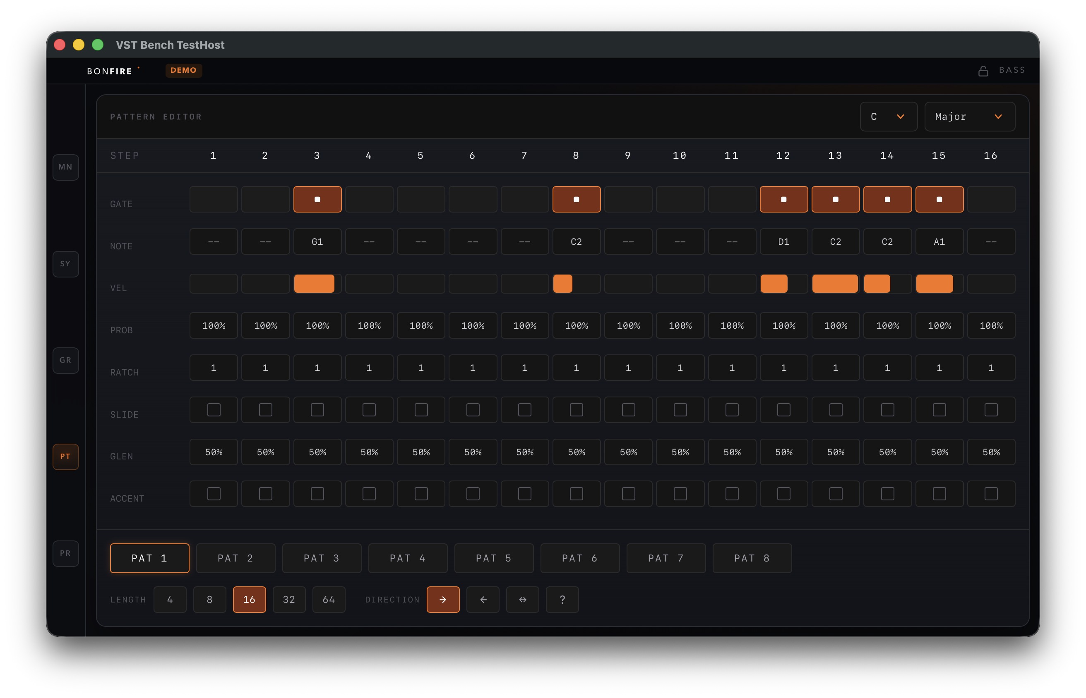1086x698 pixels.
Task: Open note selector showing G1 on step 3
Action: (317, 241)
